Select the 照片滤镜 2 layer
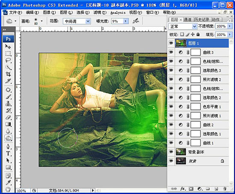This screenshot has width=235, height=194. 202,79
